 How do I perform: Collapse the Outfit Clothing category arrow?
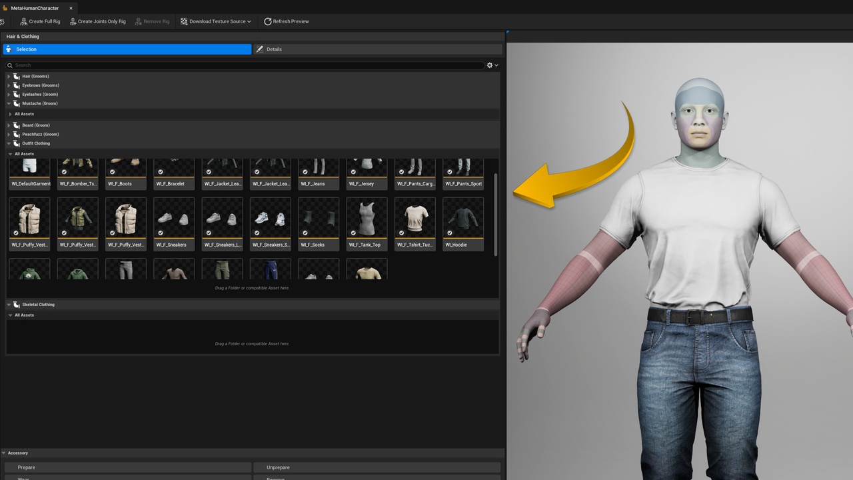[x=9, y=143]
